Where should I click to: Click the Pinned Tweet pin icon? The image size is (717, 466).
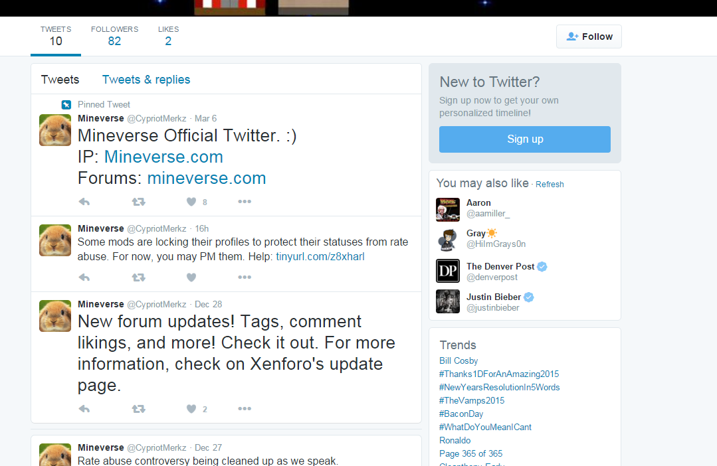(x=66, y=105)
